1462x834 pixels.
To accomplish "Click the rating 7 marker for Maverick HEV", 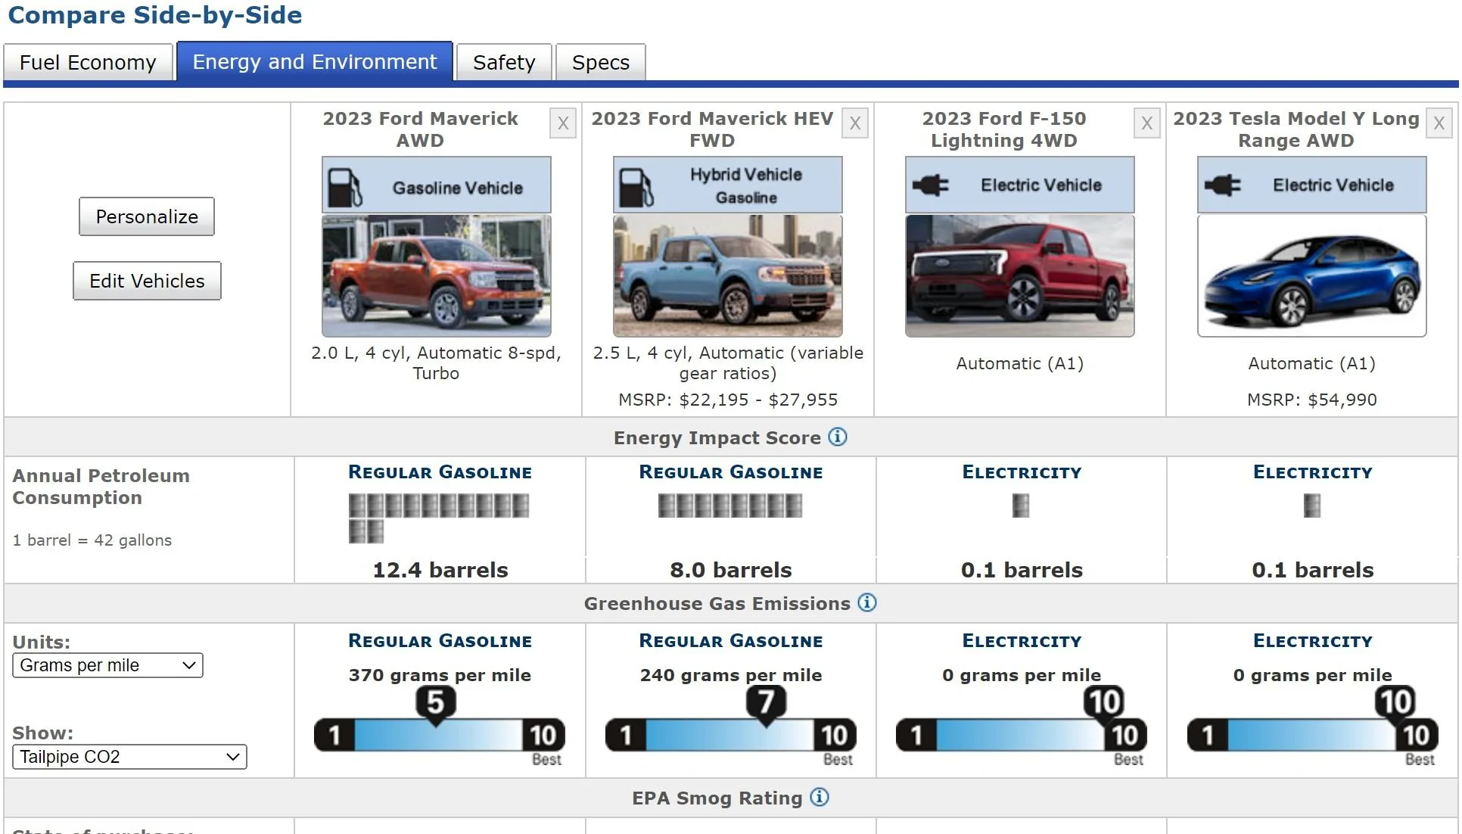I will [767, 703].
